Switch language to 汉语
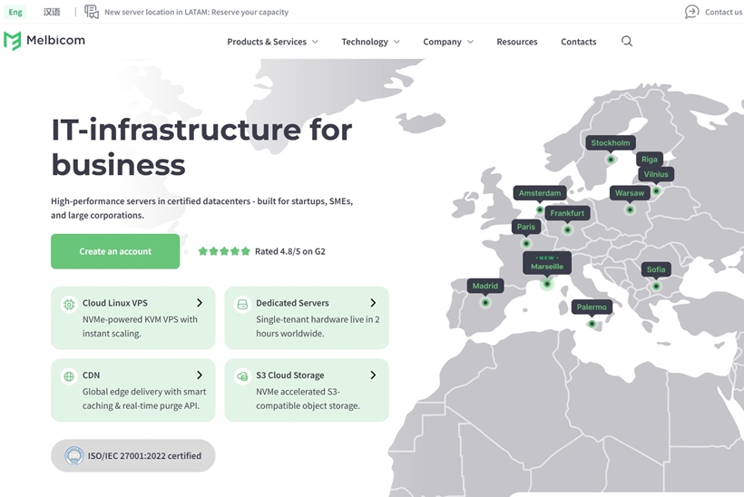 (52, 12)
